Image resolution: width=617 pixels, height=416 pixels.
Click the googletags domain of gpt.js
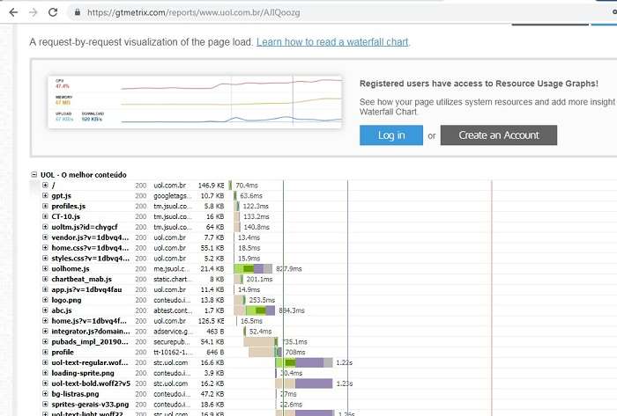pos(173,196)
